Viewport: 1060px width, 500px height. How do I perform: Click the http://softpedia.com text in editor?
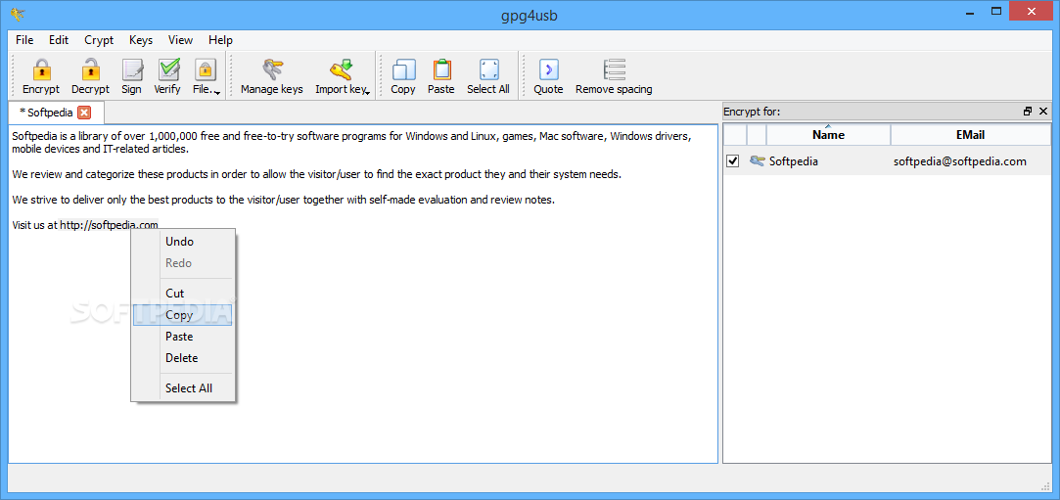pyautogui.click(x=110, y=225)
